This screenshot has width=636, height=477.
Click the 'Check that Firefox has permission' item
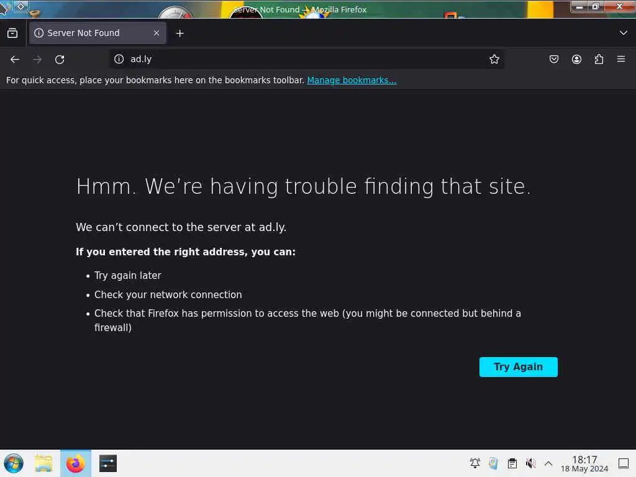point(307,320)
